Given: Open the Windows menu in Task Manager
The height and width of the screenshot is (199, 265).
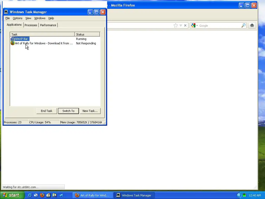Looking at the screenshot, I should pos(40,18).
